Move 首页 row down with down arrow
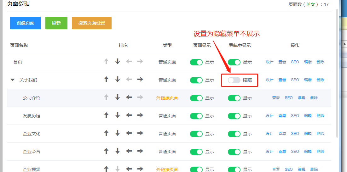 pos(118,62)
